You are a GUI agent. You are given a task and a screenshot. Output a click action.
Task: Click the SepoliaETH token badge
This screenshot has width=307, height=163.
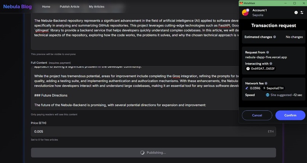[x=273, y=88]
